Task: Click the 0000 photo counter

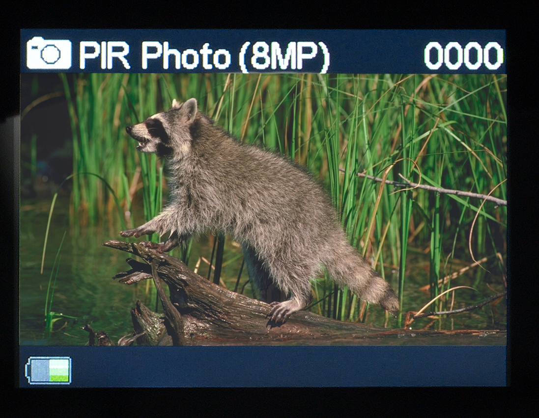Action: [463, 55]
